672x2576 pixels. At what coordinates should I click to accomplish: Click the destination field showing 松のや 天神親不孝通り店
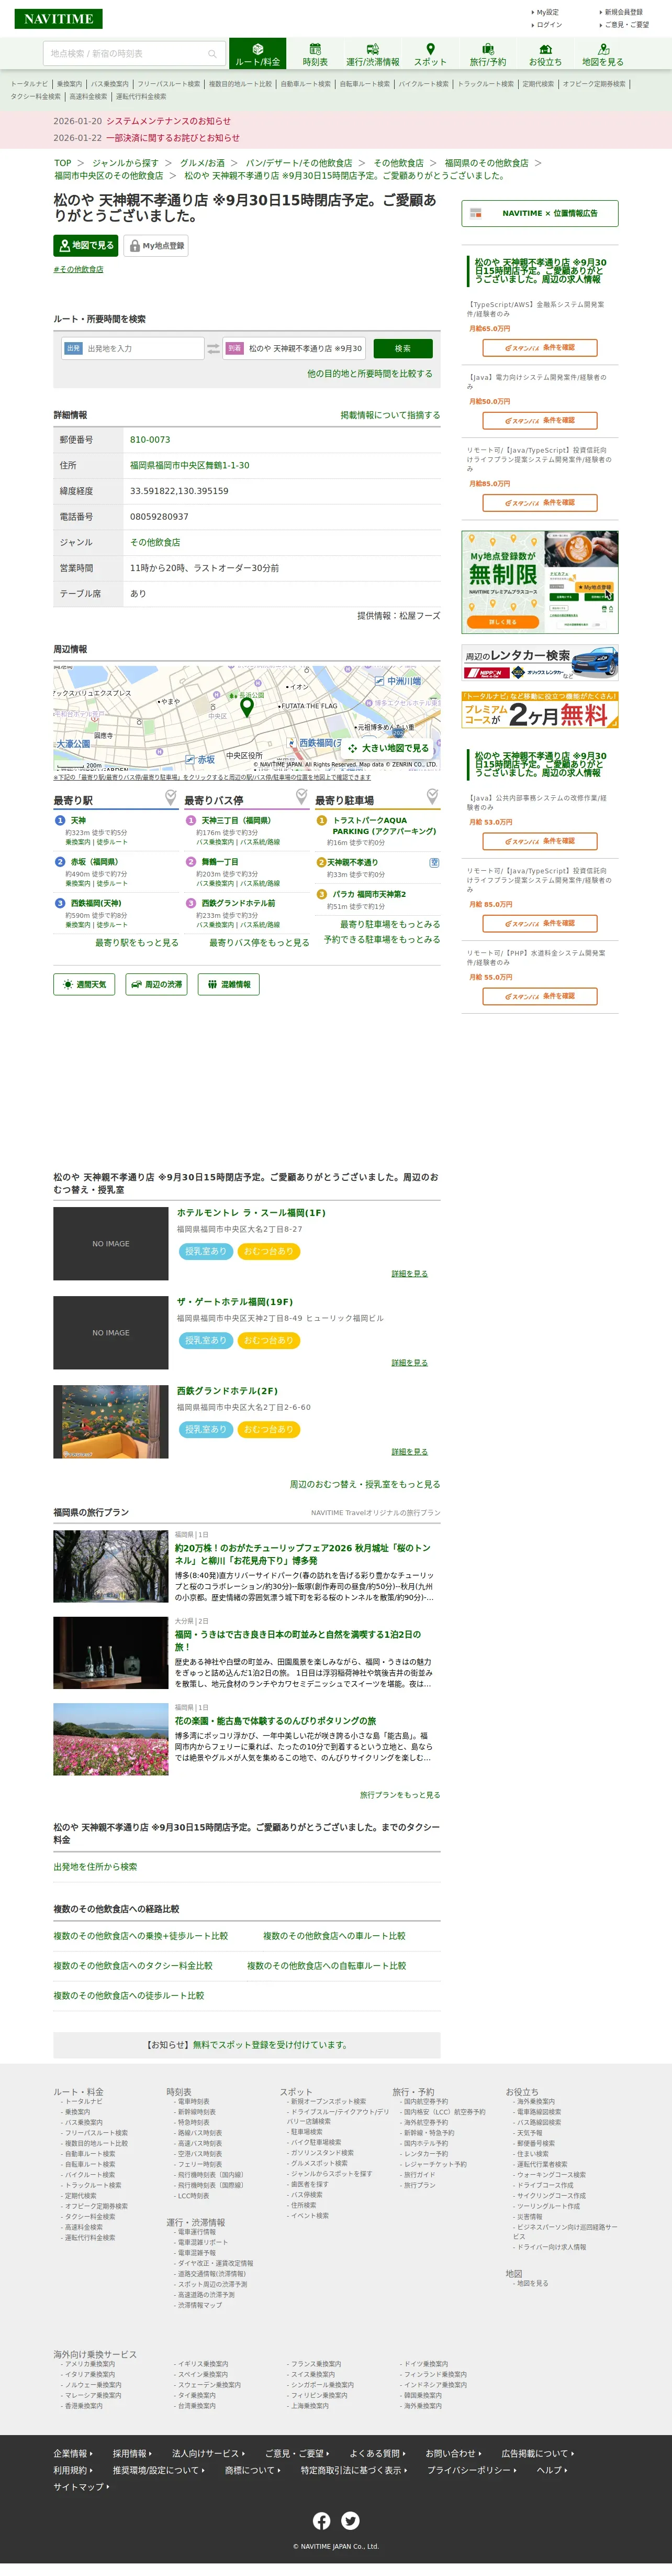click(x=295, y=348)
